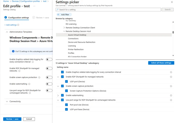The width and height of the screenshot is (176, 123).
Task: Open the ellipsis menu beside Edit profile title
Action: (x=34, y=6)
